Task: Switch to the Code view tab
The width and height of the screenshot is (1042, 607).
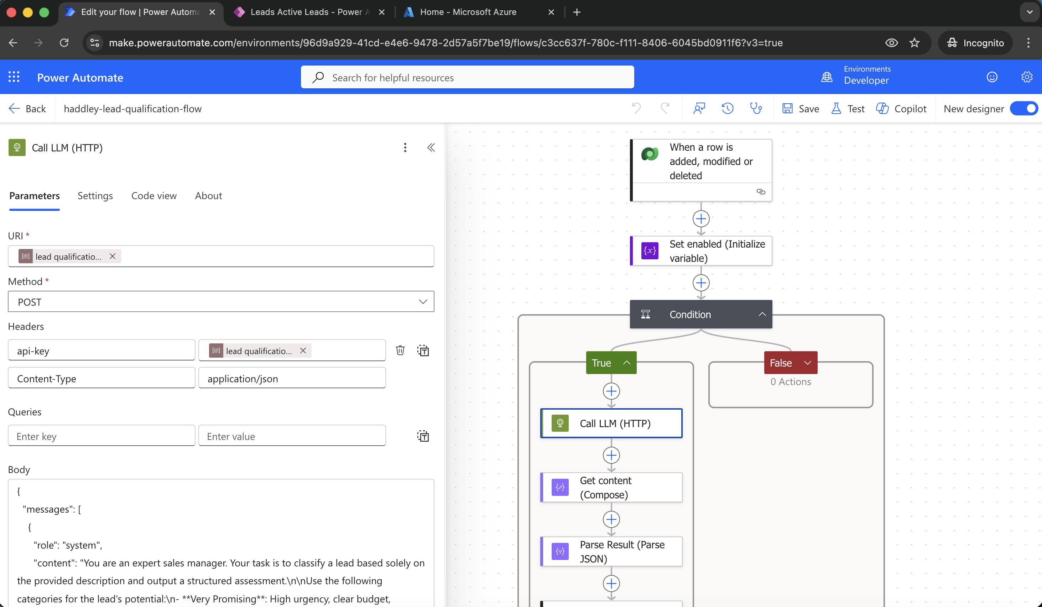Action: pos(154,196)
